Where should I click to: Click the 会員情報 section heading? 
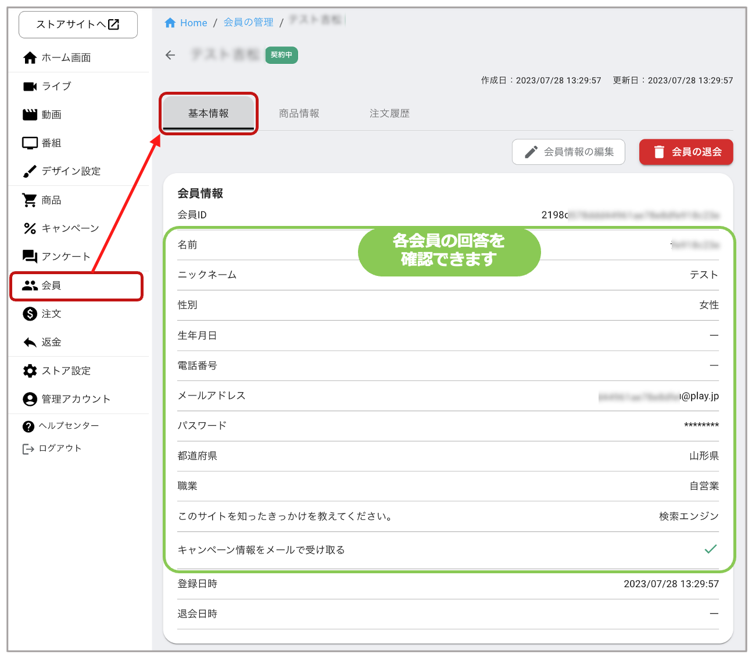[x=200, y=193]
